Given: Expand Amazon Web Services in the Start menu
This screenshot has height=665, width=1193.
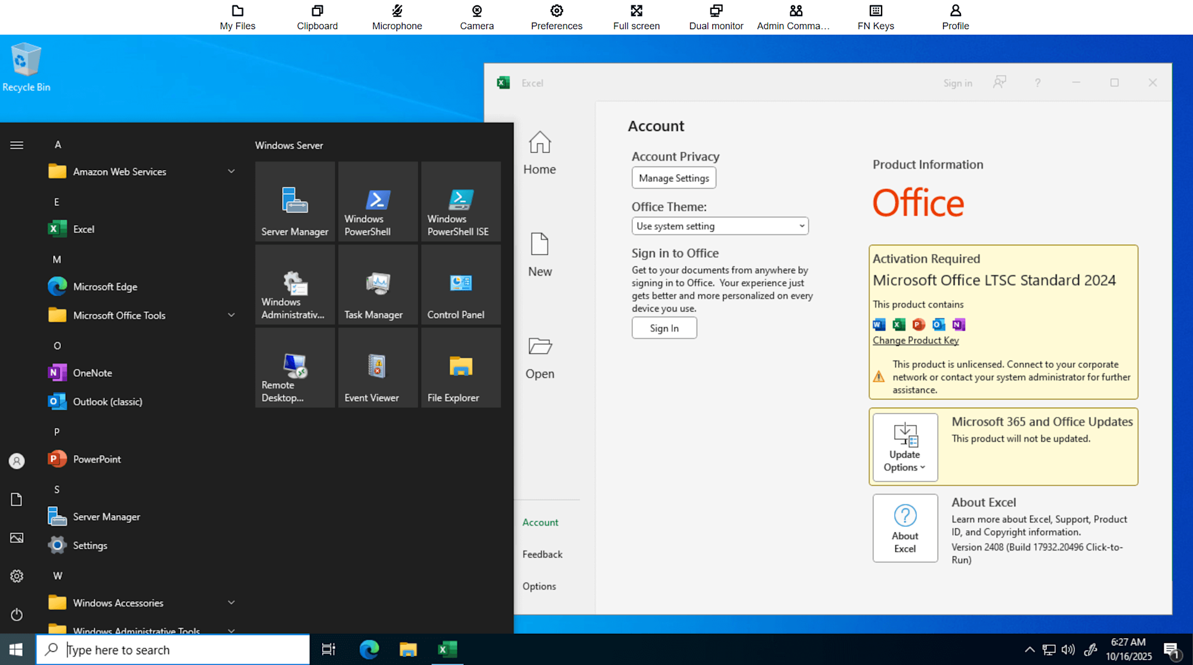Looking at the screenshot, I should (x=231, y=171).
